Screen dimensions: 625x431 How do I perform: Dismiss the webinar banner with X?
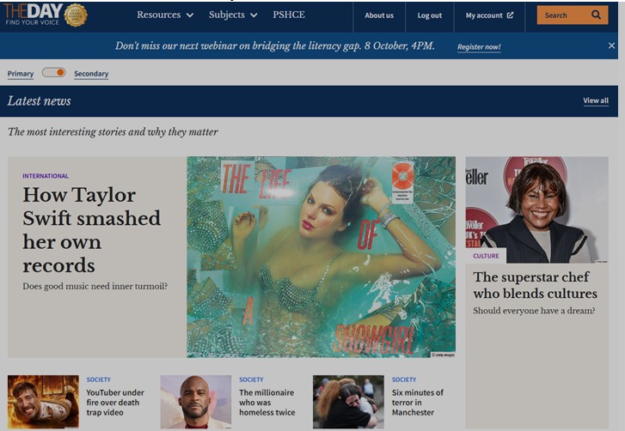tap(611, 46)
